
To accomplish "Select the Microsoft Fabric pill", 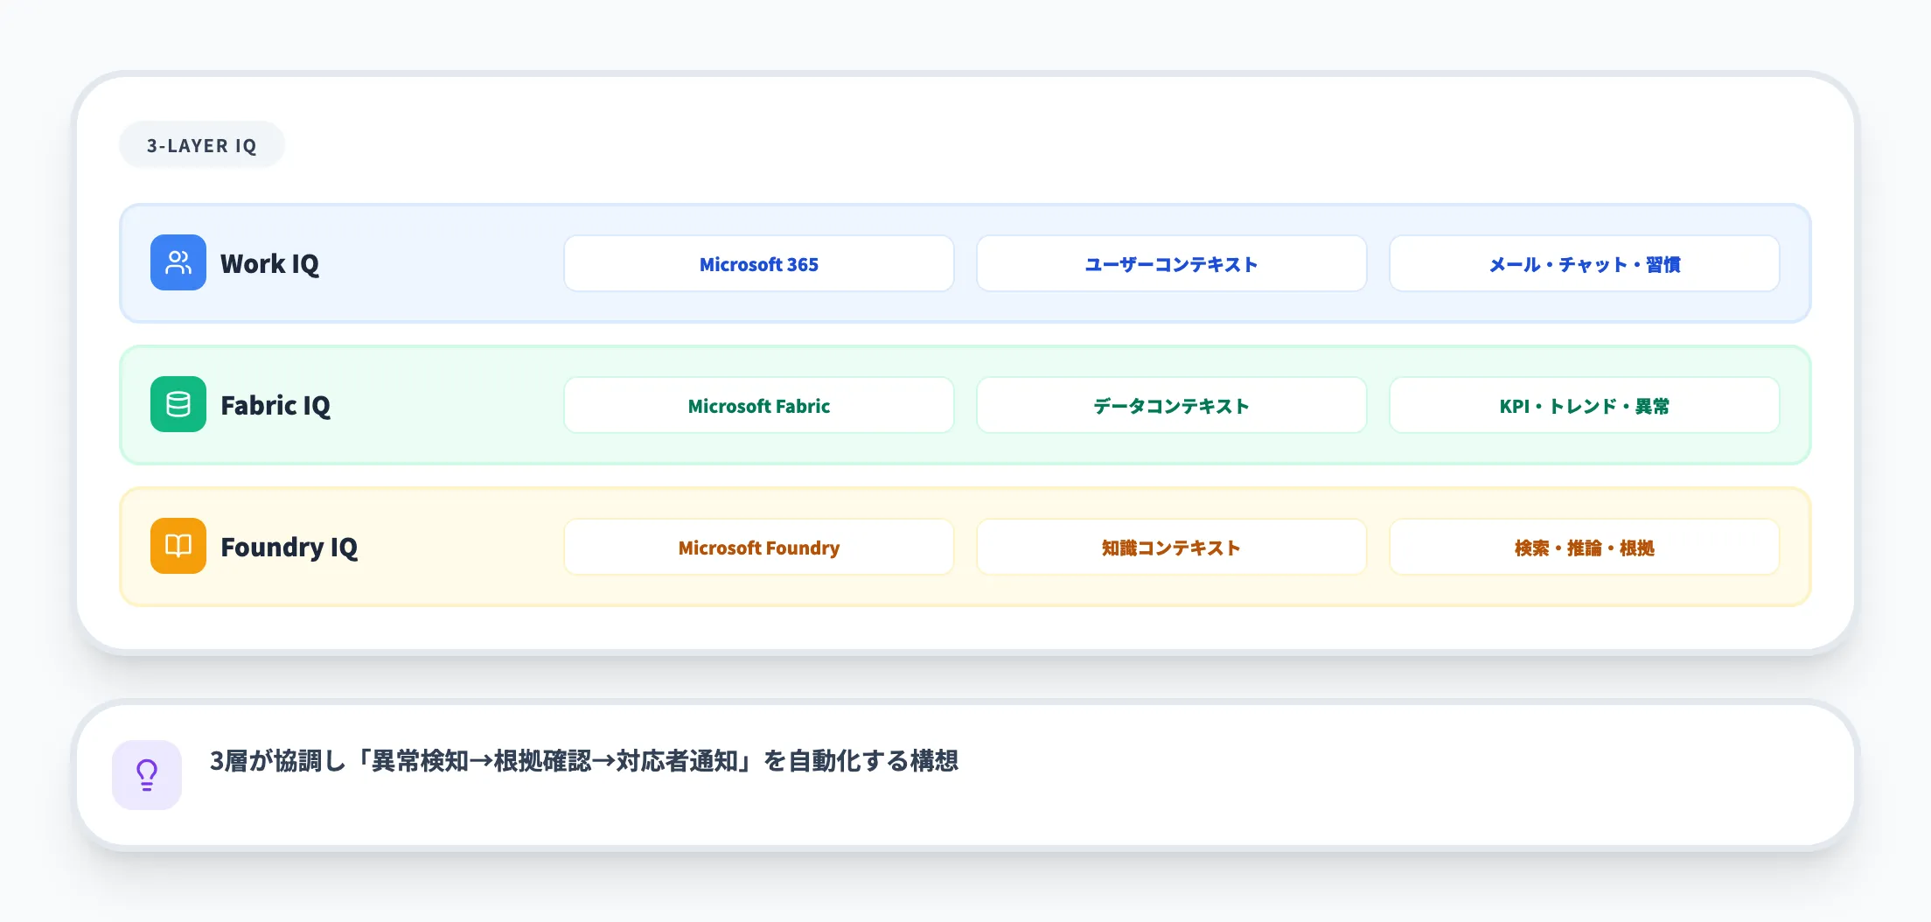I will coord(758,405).
